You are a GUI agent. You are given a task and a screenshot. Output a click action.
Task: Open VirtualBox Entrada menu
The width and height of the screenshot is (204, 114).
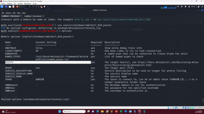tap(20, 3)
